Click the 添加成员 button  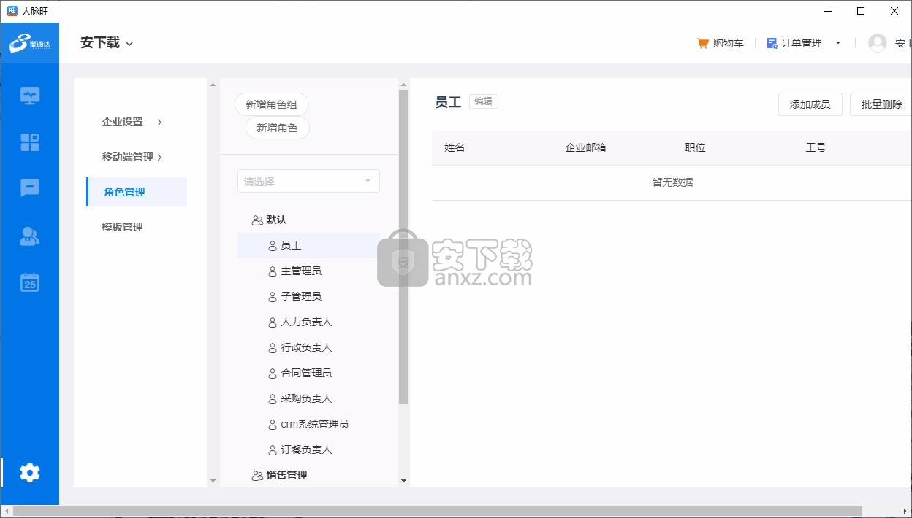[x=810, y=104]
